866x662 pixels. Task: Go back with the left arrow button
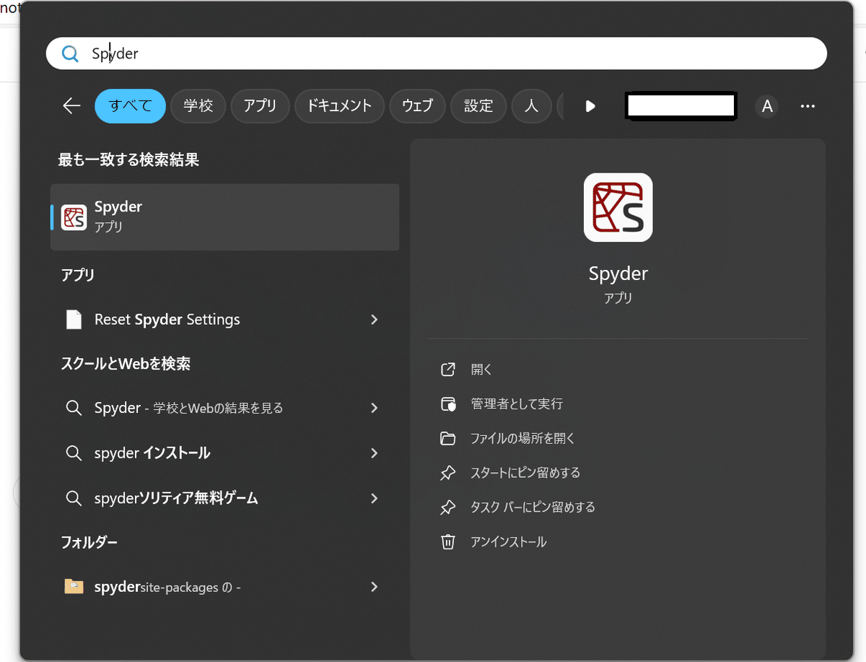tap(71, 106)
